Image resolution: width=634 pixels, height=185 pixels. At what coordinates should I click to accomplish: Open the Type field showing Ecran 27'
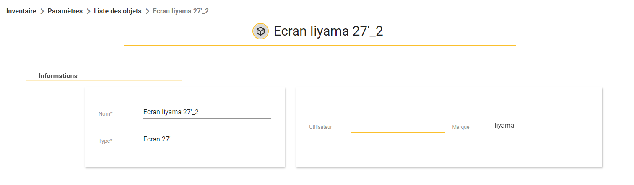pos(207,139)
